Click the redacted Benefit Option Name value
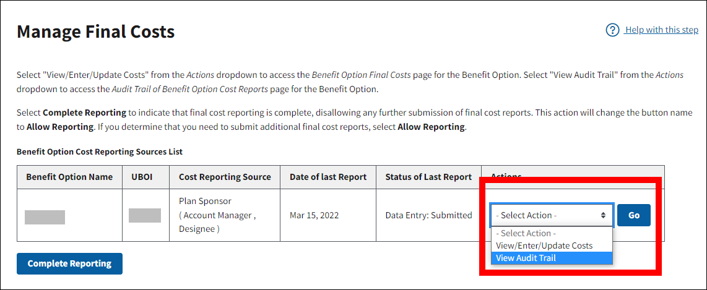This screenshot has width=707, height=290. pyautogui.click(x=45, y=216)
